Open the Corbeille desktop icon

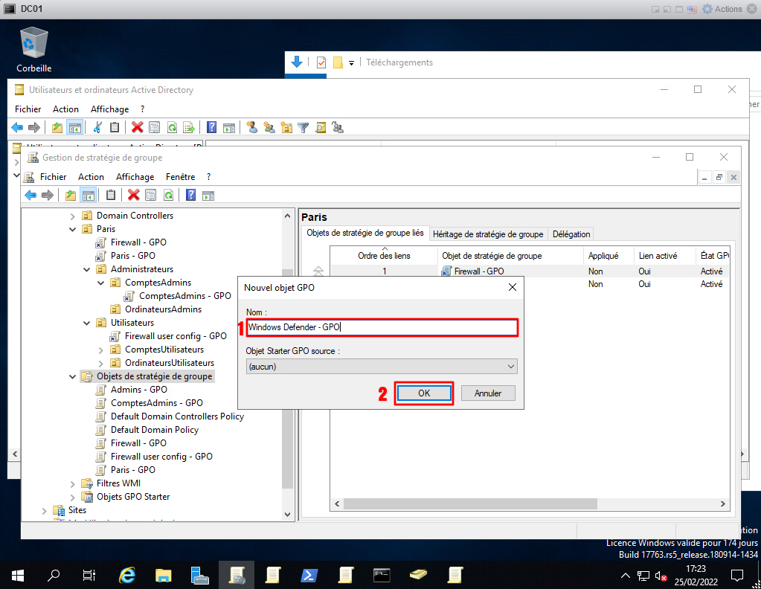click(34, 50)
